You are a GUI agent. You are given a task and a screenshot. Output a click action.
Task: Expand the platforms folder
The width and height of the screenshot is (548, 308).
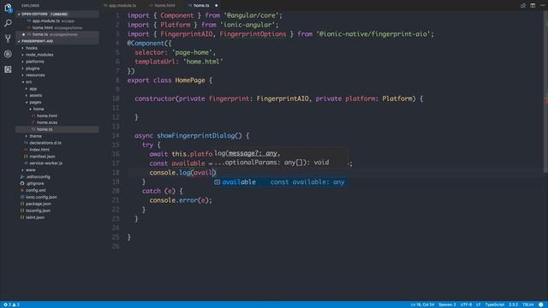point(34,62)
